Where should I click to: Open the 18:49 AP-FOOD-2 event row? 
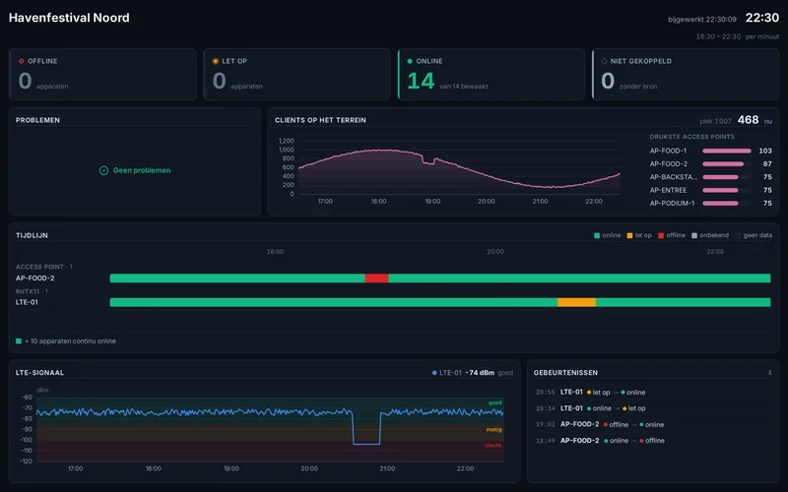tap(653, 441)
